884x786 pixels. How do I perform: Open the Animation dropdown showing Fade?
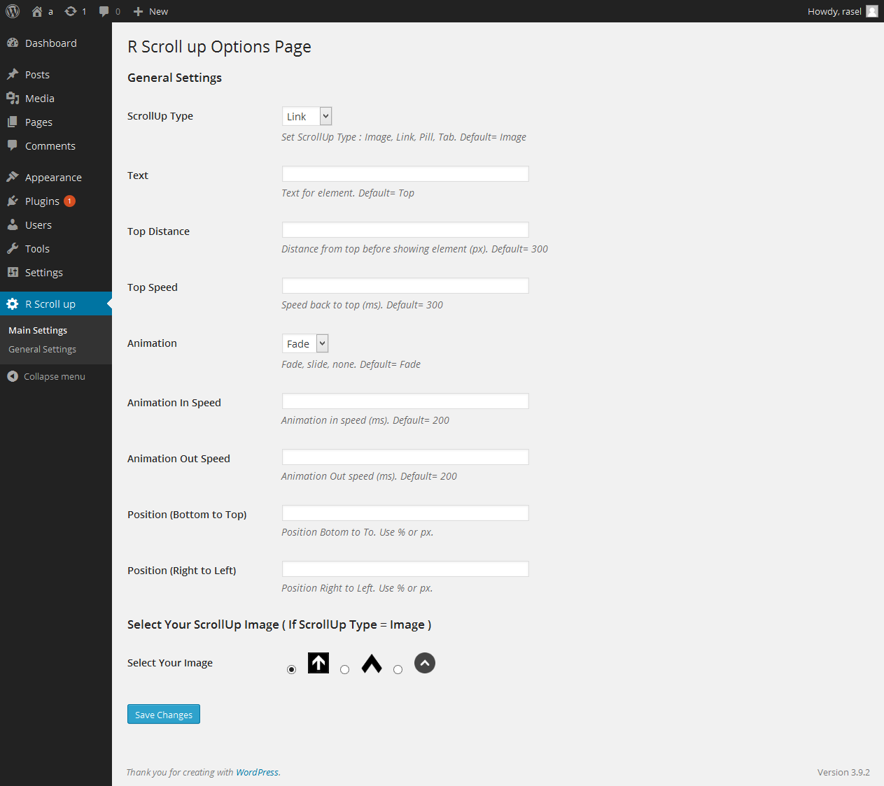pyautogui.click(x=305, y=343)
